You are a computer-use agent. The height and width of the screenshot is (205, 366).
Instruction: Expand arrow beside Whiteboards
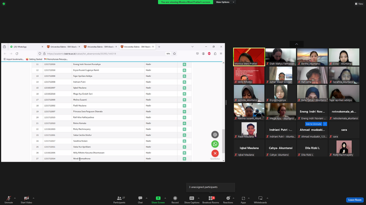pyautogui.click(x=267, y=198)
